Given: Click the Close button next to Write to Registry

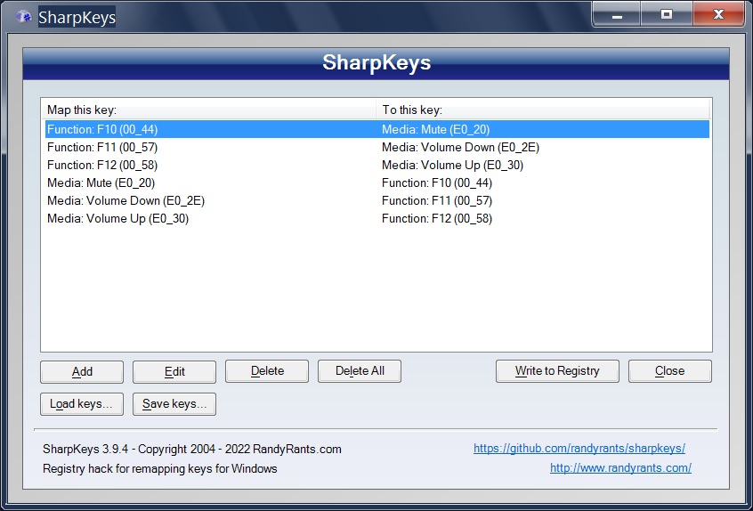Looking at the screenshot, I should click(670, 371).
